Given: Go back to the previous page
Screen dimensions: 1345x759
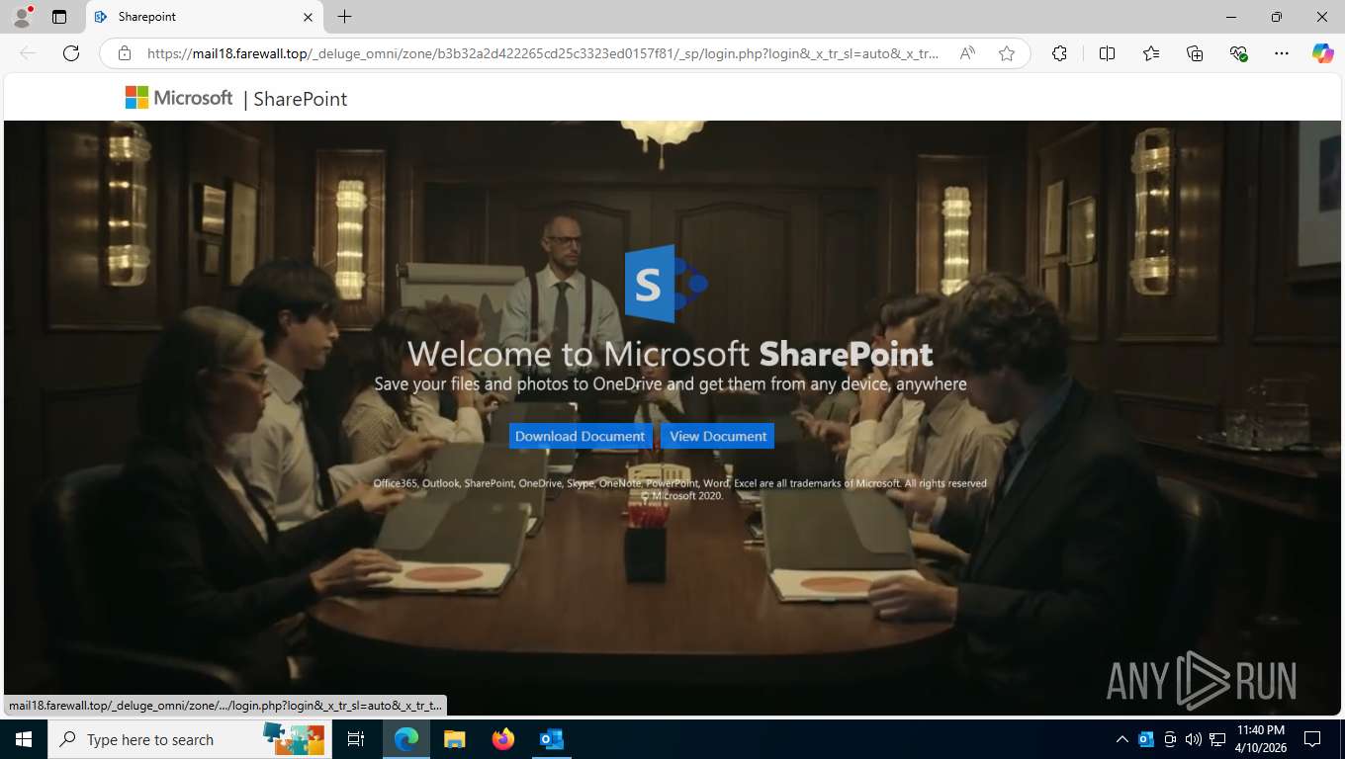Looking at the screenshot, I should point(28,53).
